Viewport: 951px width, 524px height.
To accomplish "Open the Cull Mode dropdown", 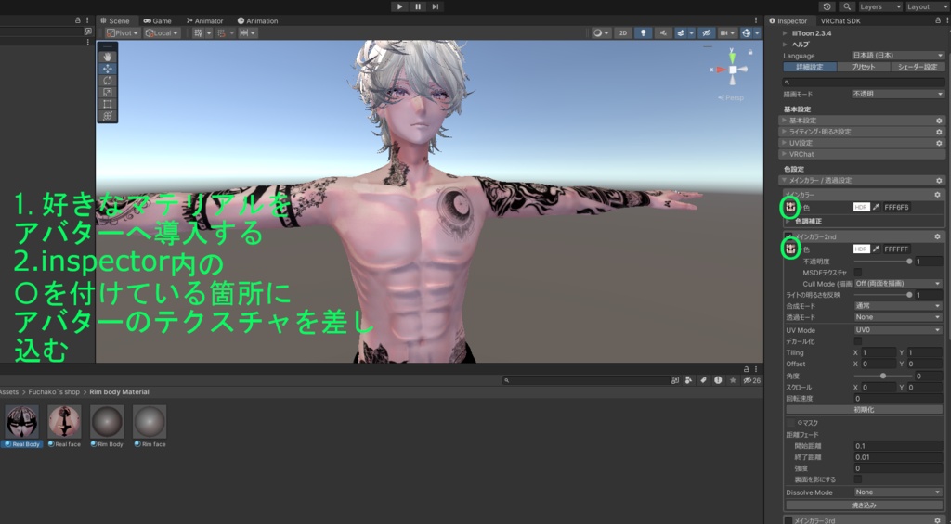I will (898, 284).
